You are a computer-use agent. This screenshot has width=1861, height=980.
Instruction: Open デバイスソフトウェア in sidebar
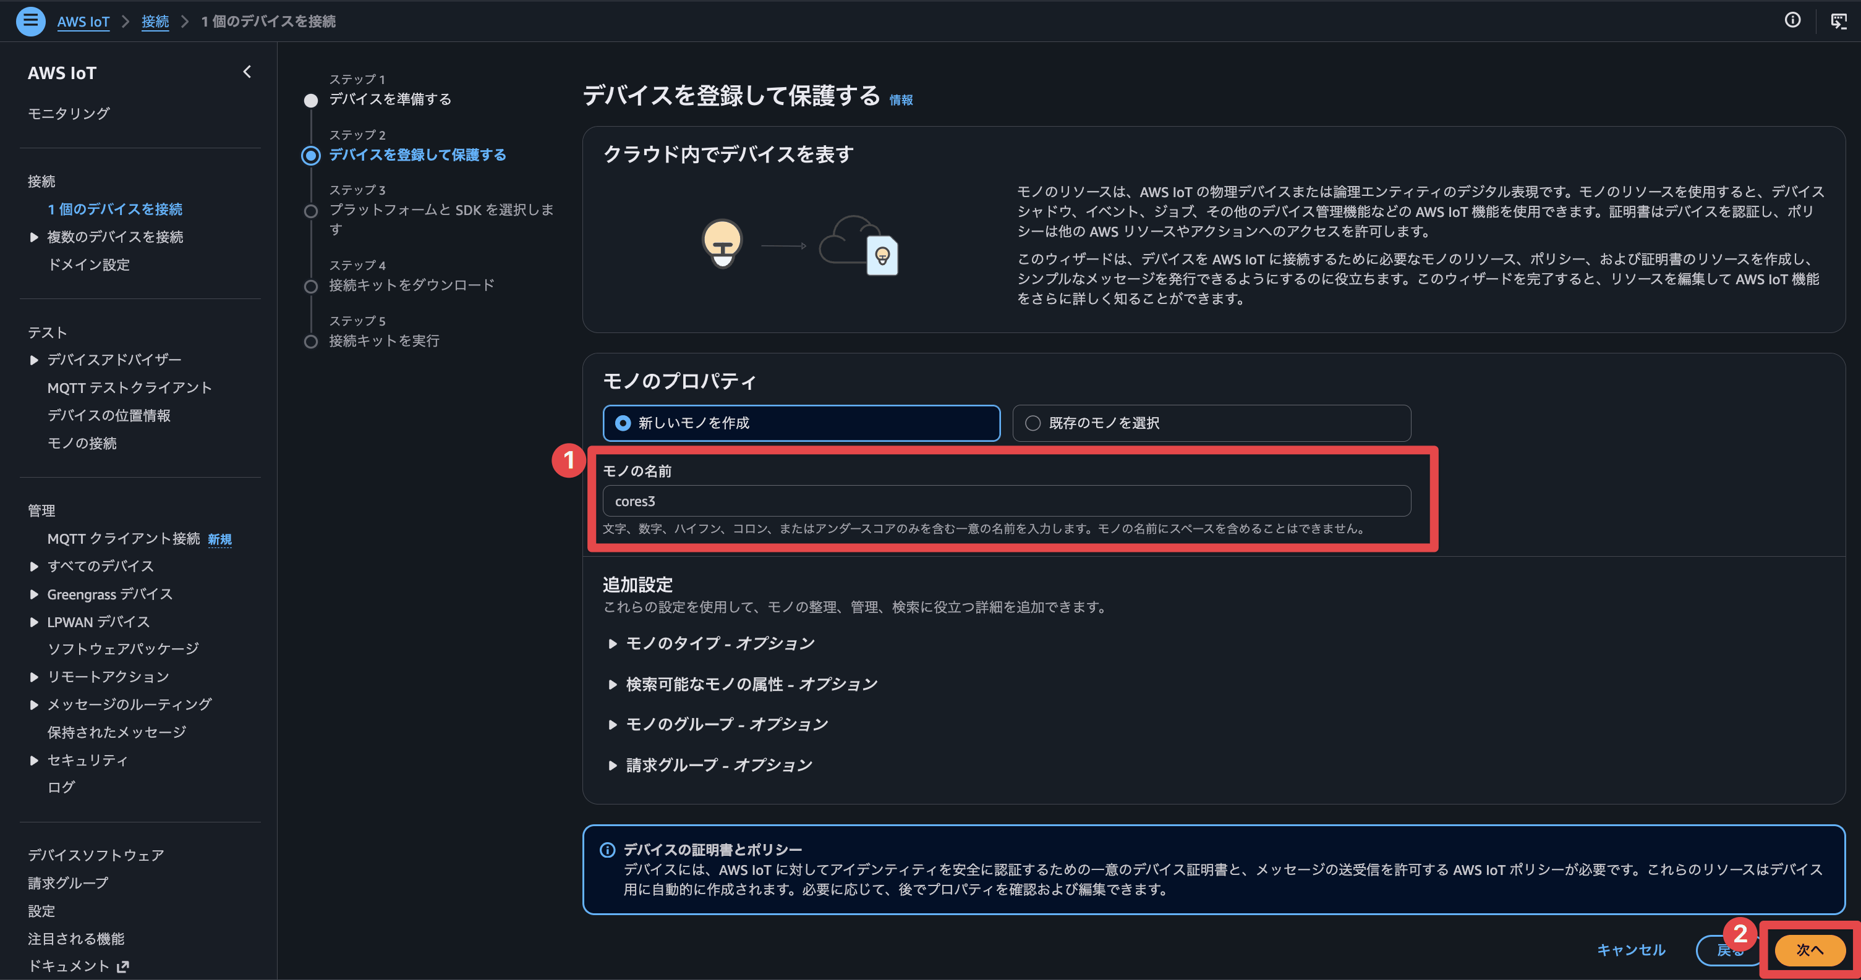pos(96,855)
